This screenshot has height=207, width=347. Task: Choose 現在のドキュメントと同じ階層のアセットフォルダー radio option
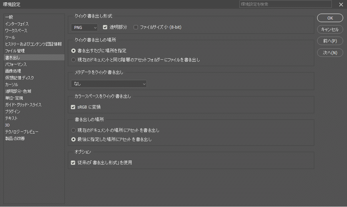tap(73, 60)
